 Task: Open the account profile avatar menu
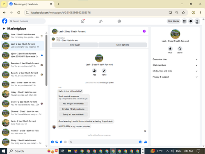point(197,21)
